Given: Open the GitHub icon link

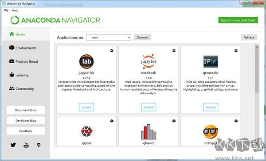Looking at the screenshot, I should (39, 145).
